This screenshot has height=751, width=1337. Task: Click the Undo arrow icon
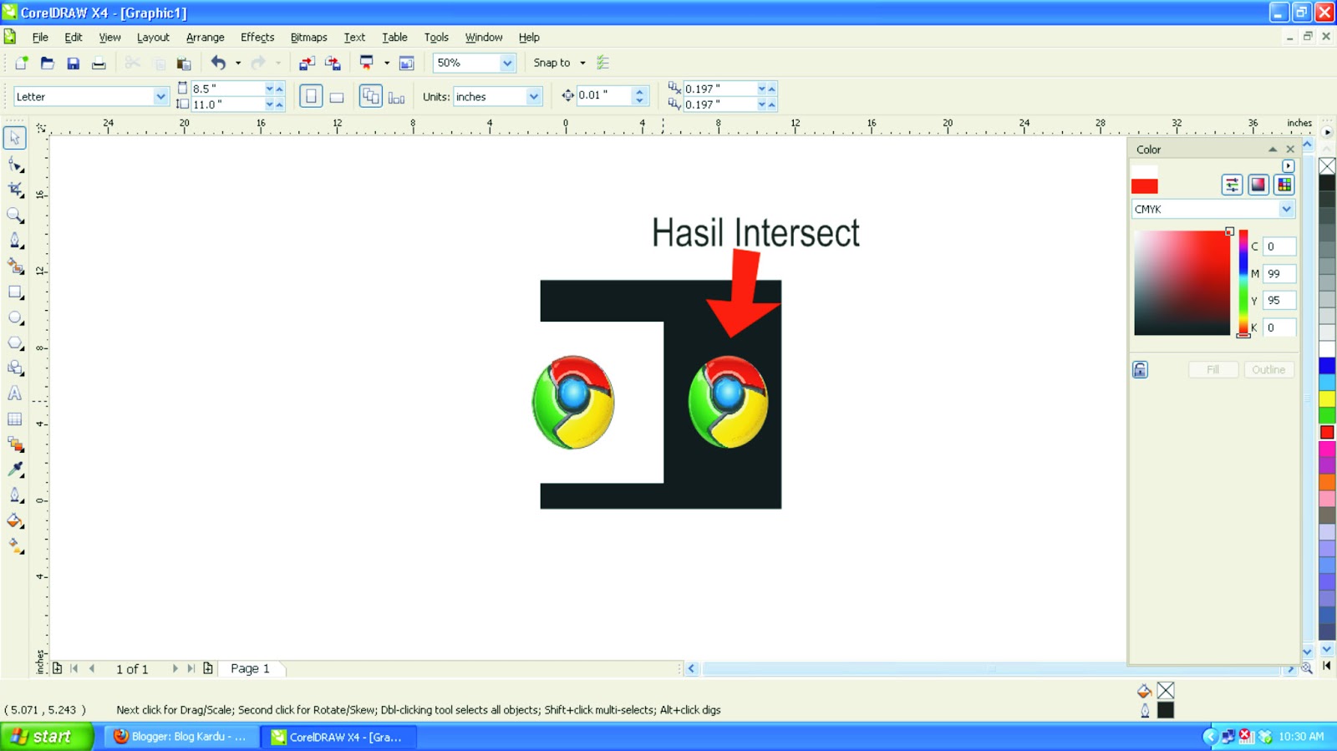tap(218, 63)
